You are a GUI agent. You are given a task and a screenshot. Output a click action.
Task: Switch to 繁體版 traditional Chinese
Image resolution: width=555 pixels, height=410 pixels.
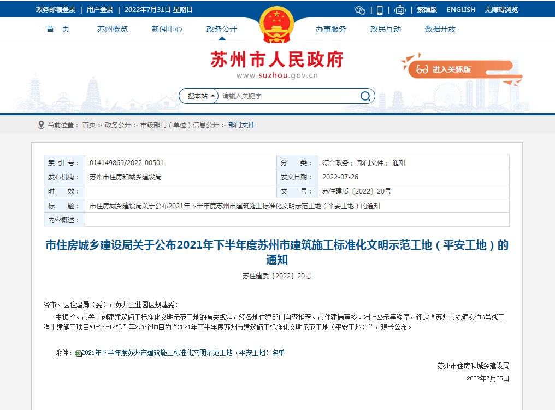[427, 10]
